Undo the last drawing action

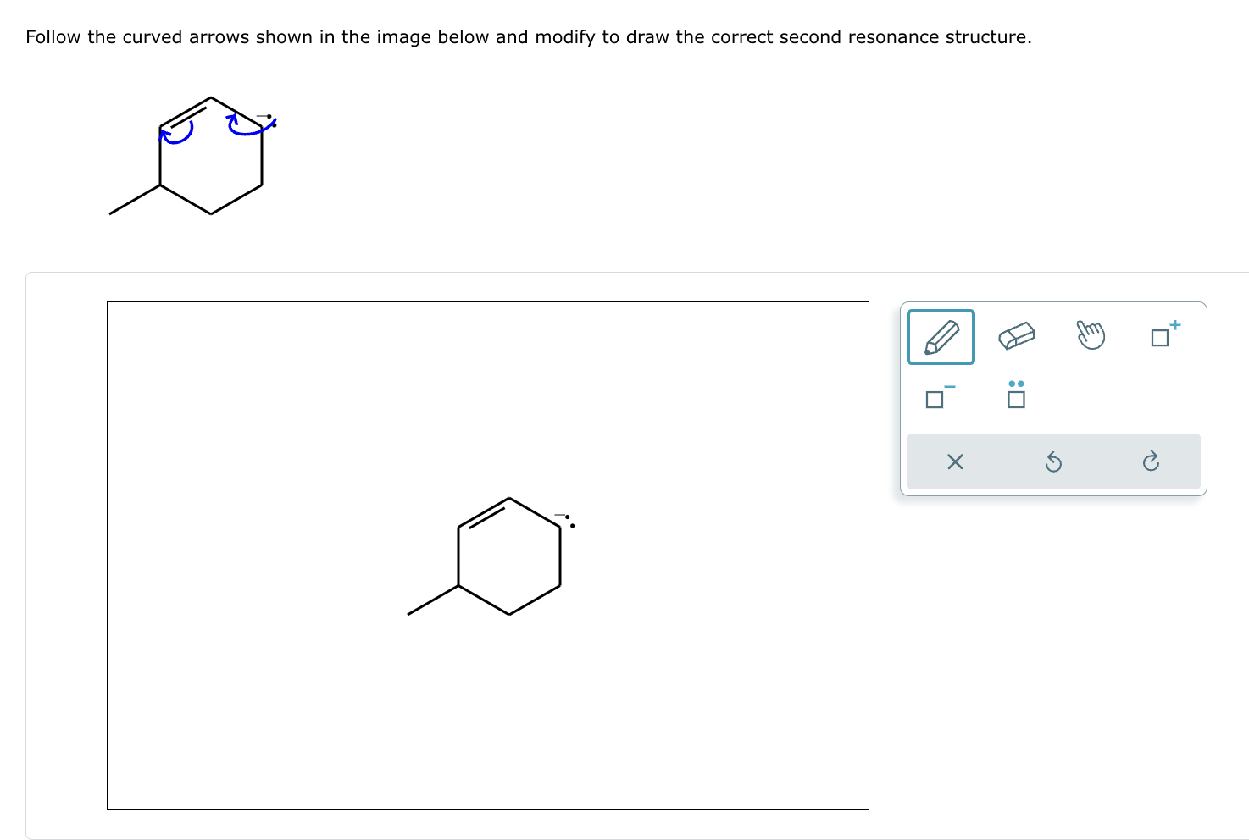click(x=1053, y=461)
